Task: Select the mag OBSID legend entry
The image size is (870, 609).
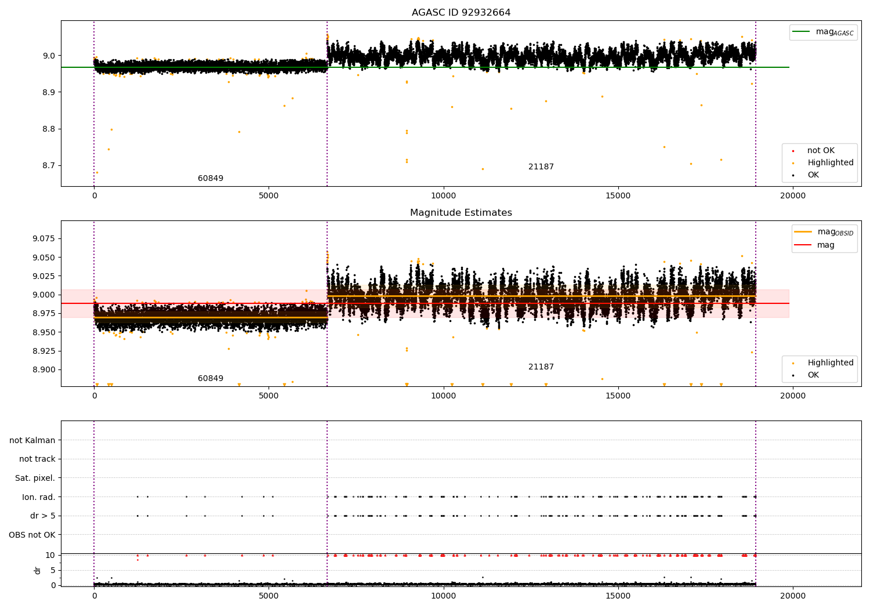Action: [x=825, y=232]
